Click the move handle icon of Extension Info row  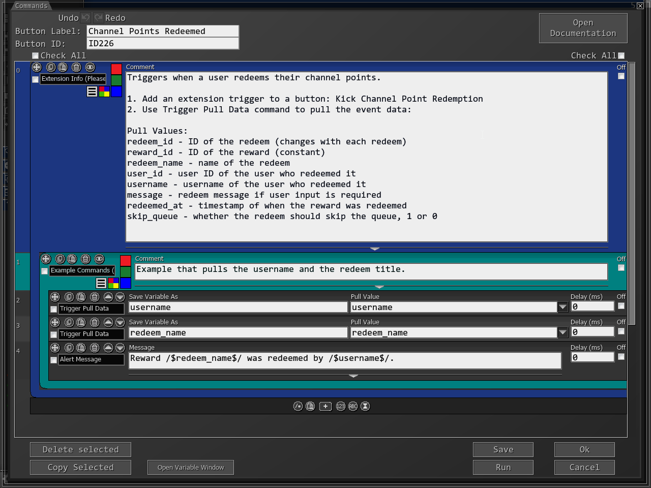point(37,67)
